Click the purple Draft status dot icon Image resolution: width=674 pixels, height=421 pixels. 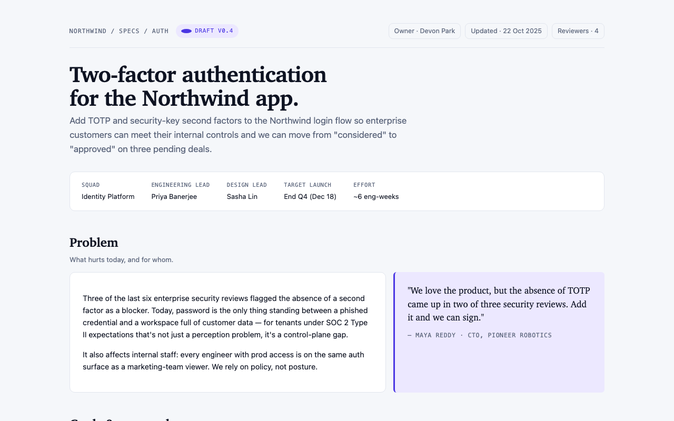tap(186, 31)
